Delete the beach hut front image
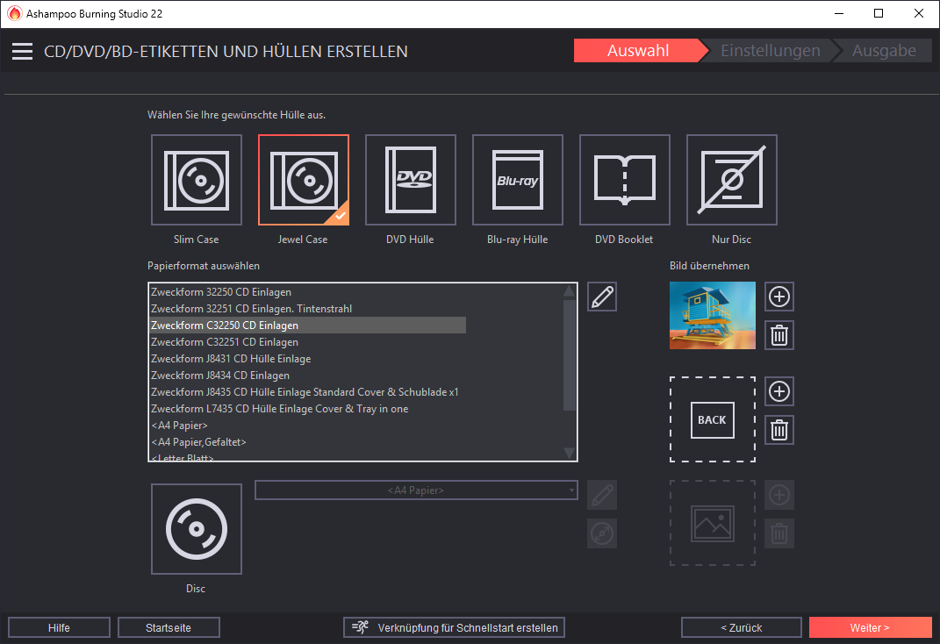Viewport: 940px width, 644px height. pos(779,334)
